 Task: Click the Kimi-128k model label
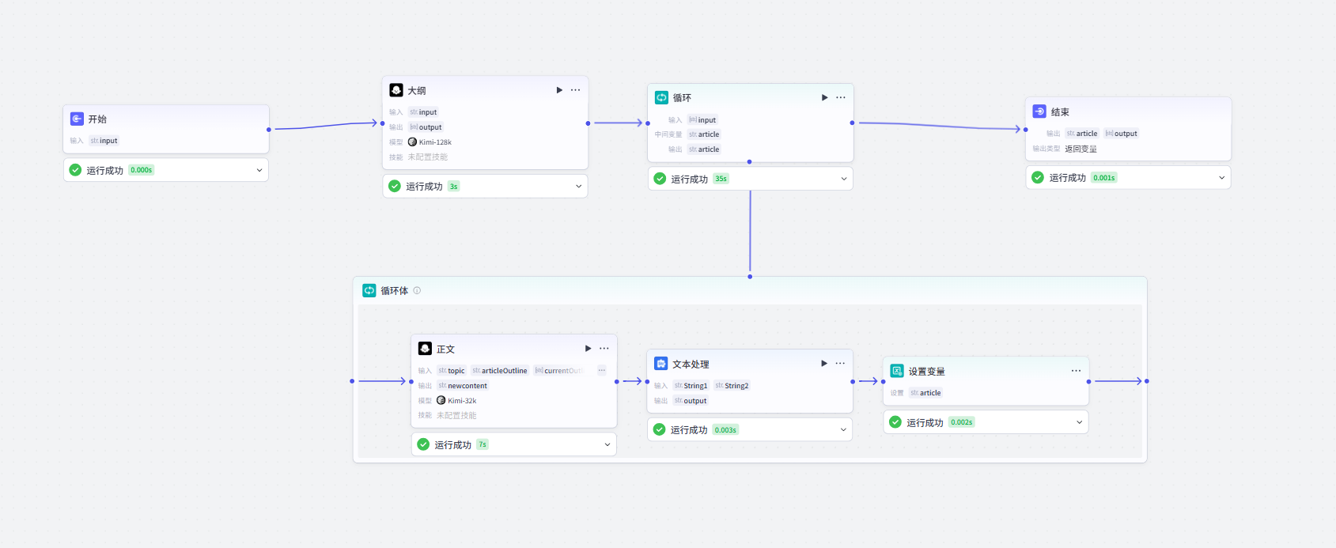(x=435, y=142)
